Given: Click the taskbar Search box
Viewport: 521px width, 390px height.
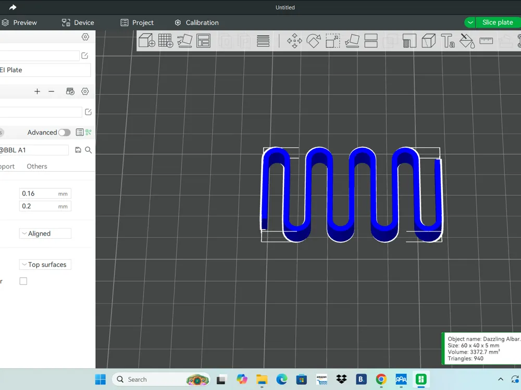Looking at the screenshot, I should (161, 380).
